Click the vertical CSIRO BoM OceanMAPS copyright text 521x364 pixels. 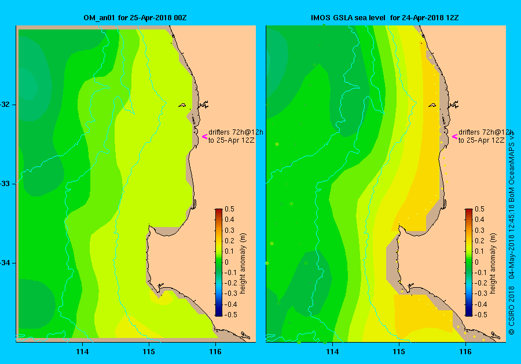(x=512, y=232)
